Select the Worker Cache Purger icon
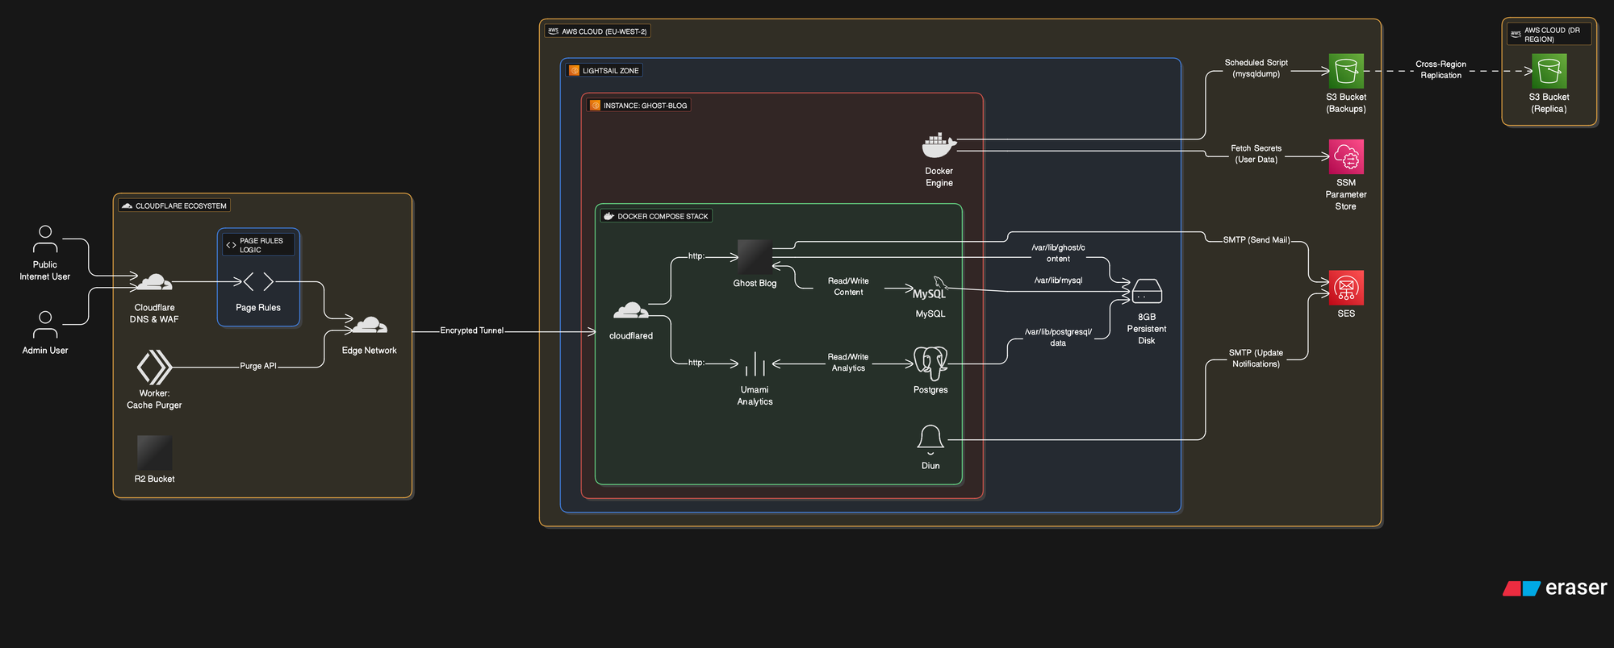1614x648 pixels. (x=154, y=367)
